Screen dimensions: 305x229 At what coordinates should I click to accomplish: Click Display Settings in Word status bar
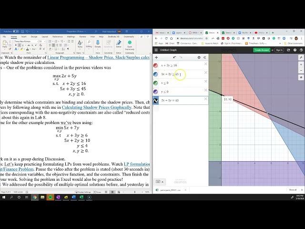83,192
